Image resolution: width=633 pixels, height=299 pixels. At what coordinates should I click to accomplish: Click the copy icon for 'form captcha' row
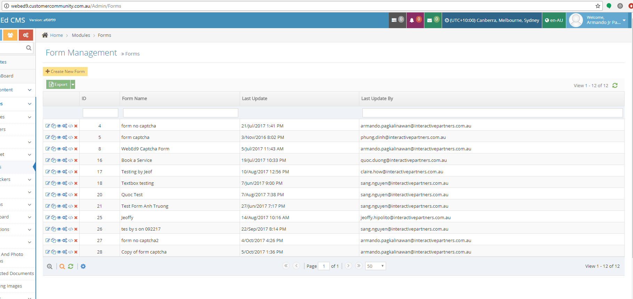pos(53,138)
